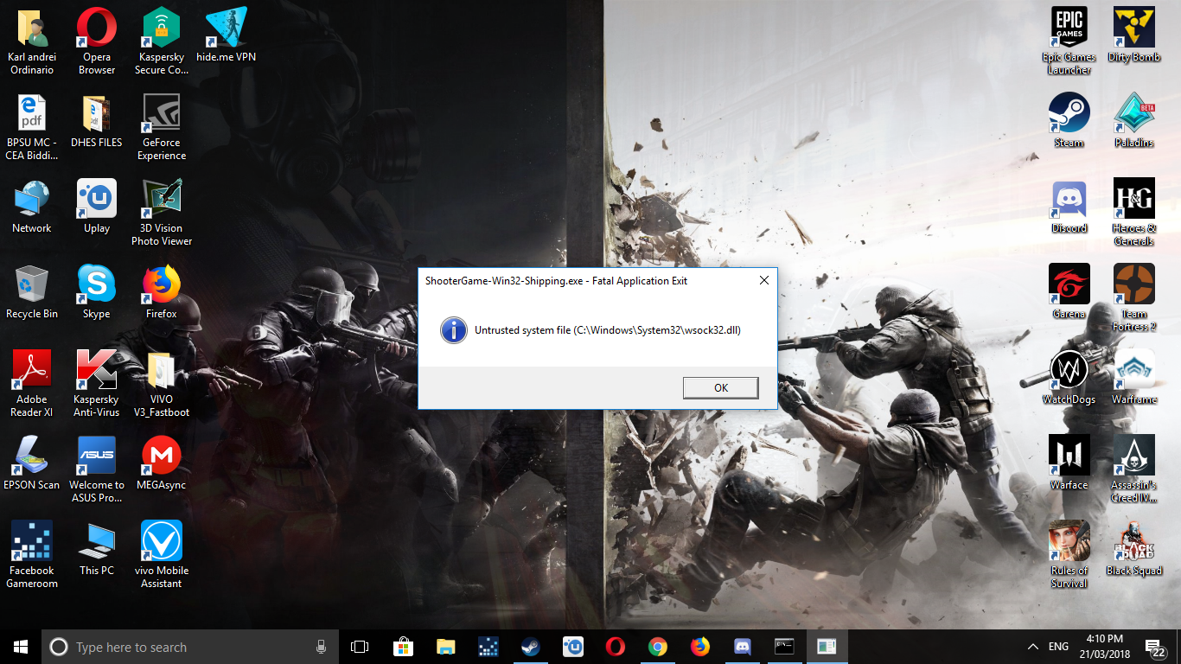Select the BPSU MC - CEA Bidding PDF file
The image size is (1181, 664).
tap(32, 127)
